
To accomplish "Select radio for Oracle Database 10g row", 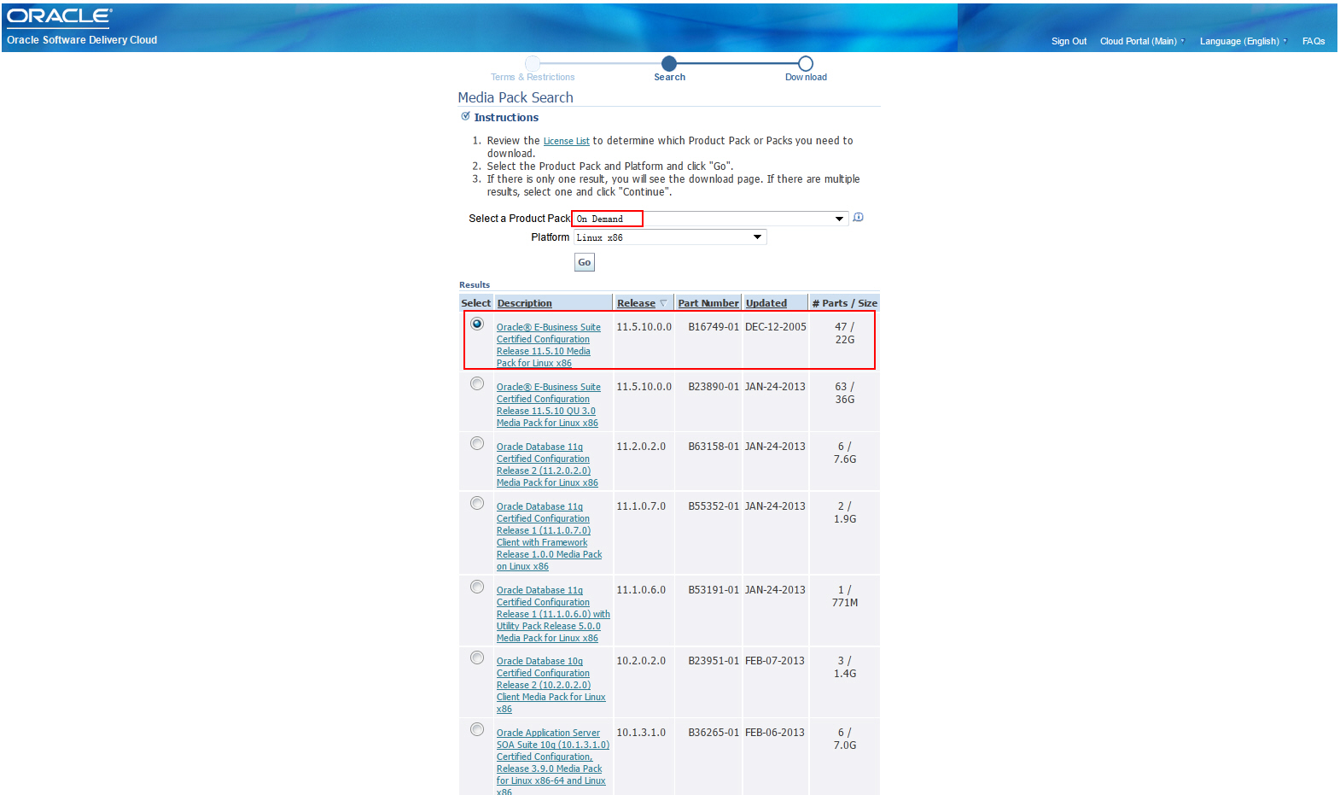I will tap(477, 658).
